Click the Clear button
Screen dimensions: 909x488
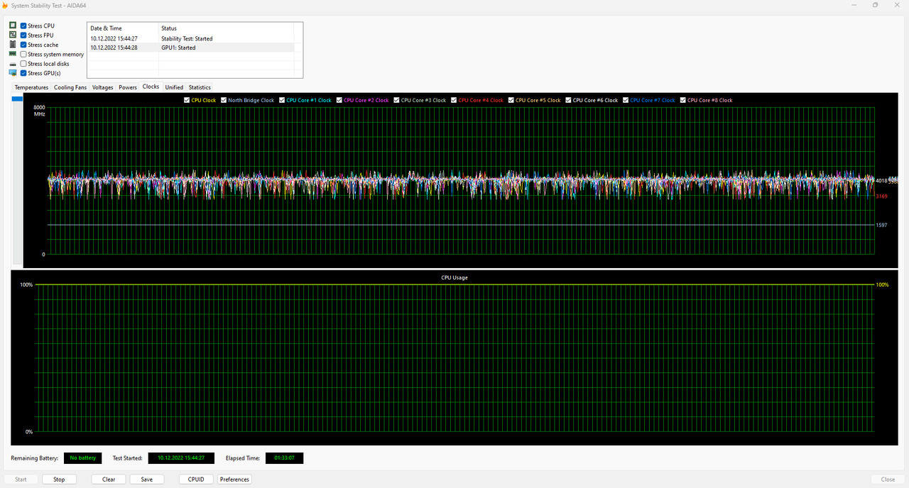pyautogui.click(x=109, y=479)
